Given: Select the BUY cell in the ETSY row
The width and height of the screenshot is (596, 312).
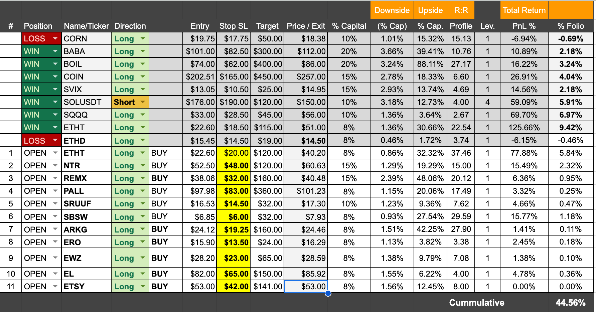Looking at the screenshot, I should [166, 287].
